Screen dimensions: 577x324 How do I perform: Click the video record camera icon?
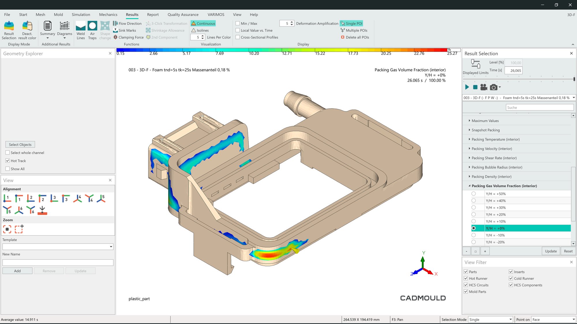(x=484, y=87)
